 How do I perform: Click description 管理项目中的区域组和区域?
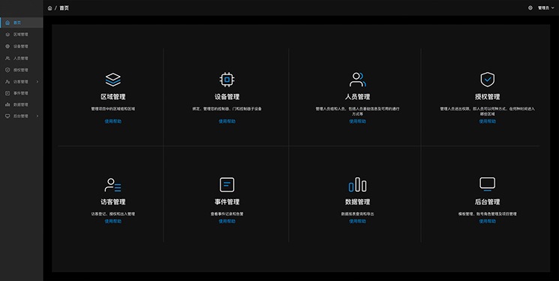[113, 109]
